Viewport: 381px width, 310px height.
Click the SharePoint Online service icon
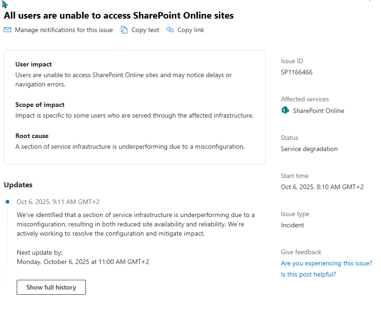coord(285,111)
